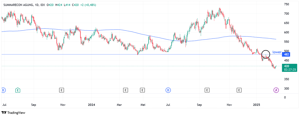Click the Sep label right of 2024
300x116 pixels.
coord(199,105)
